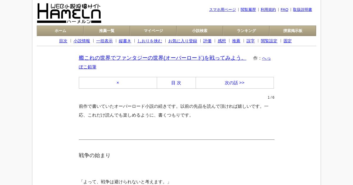Image resolution: width=353 pixels, height=185 pixels.
Task: Open the マイページ tab
Action: [153, 31]
